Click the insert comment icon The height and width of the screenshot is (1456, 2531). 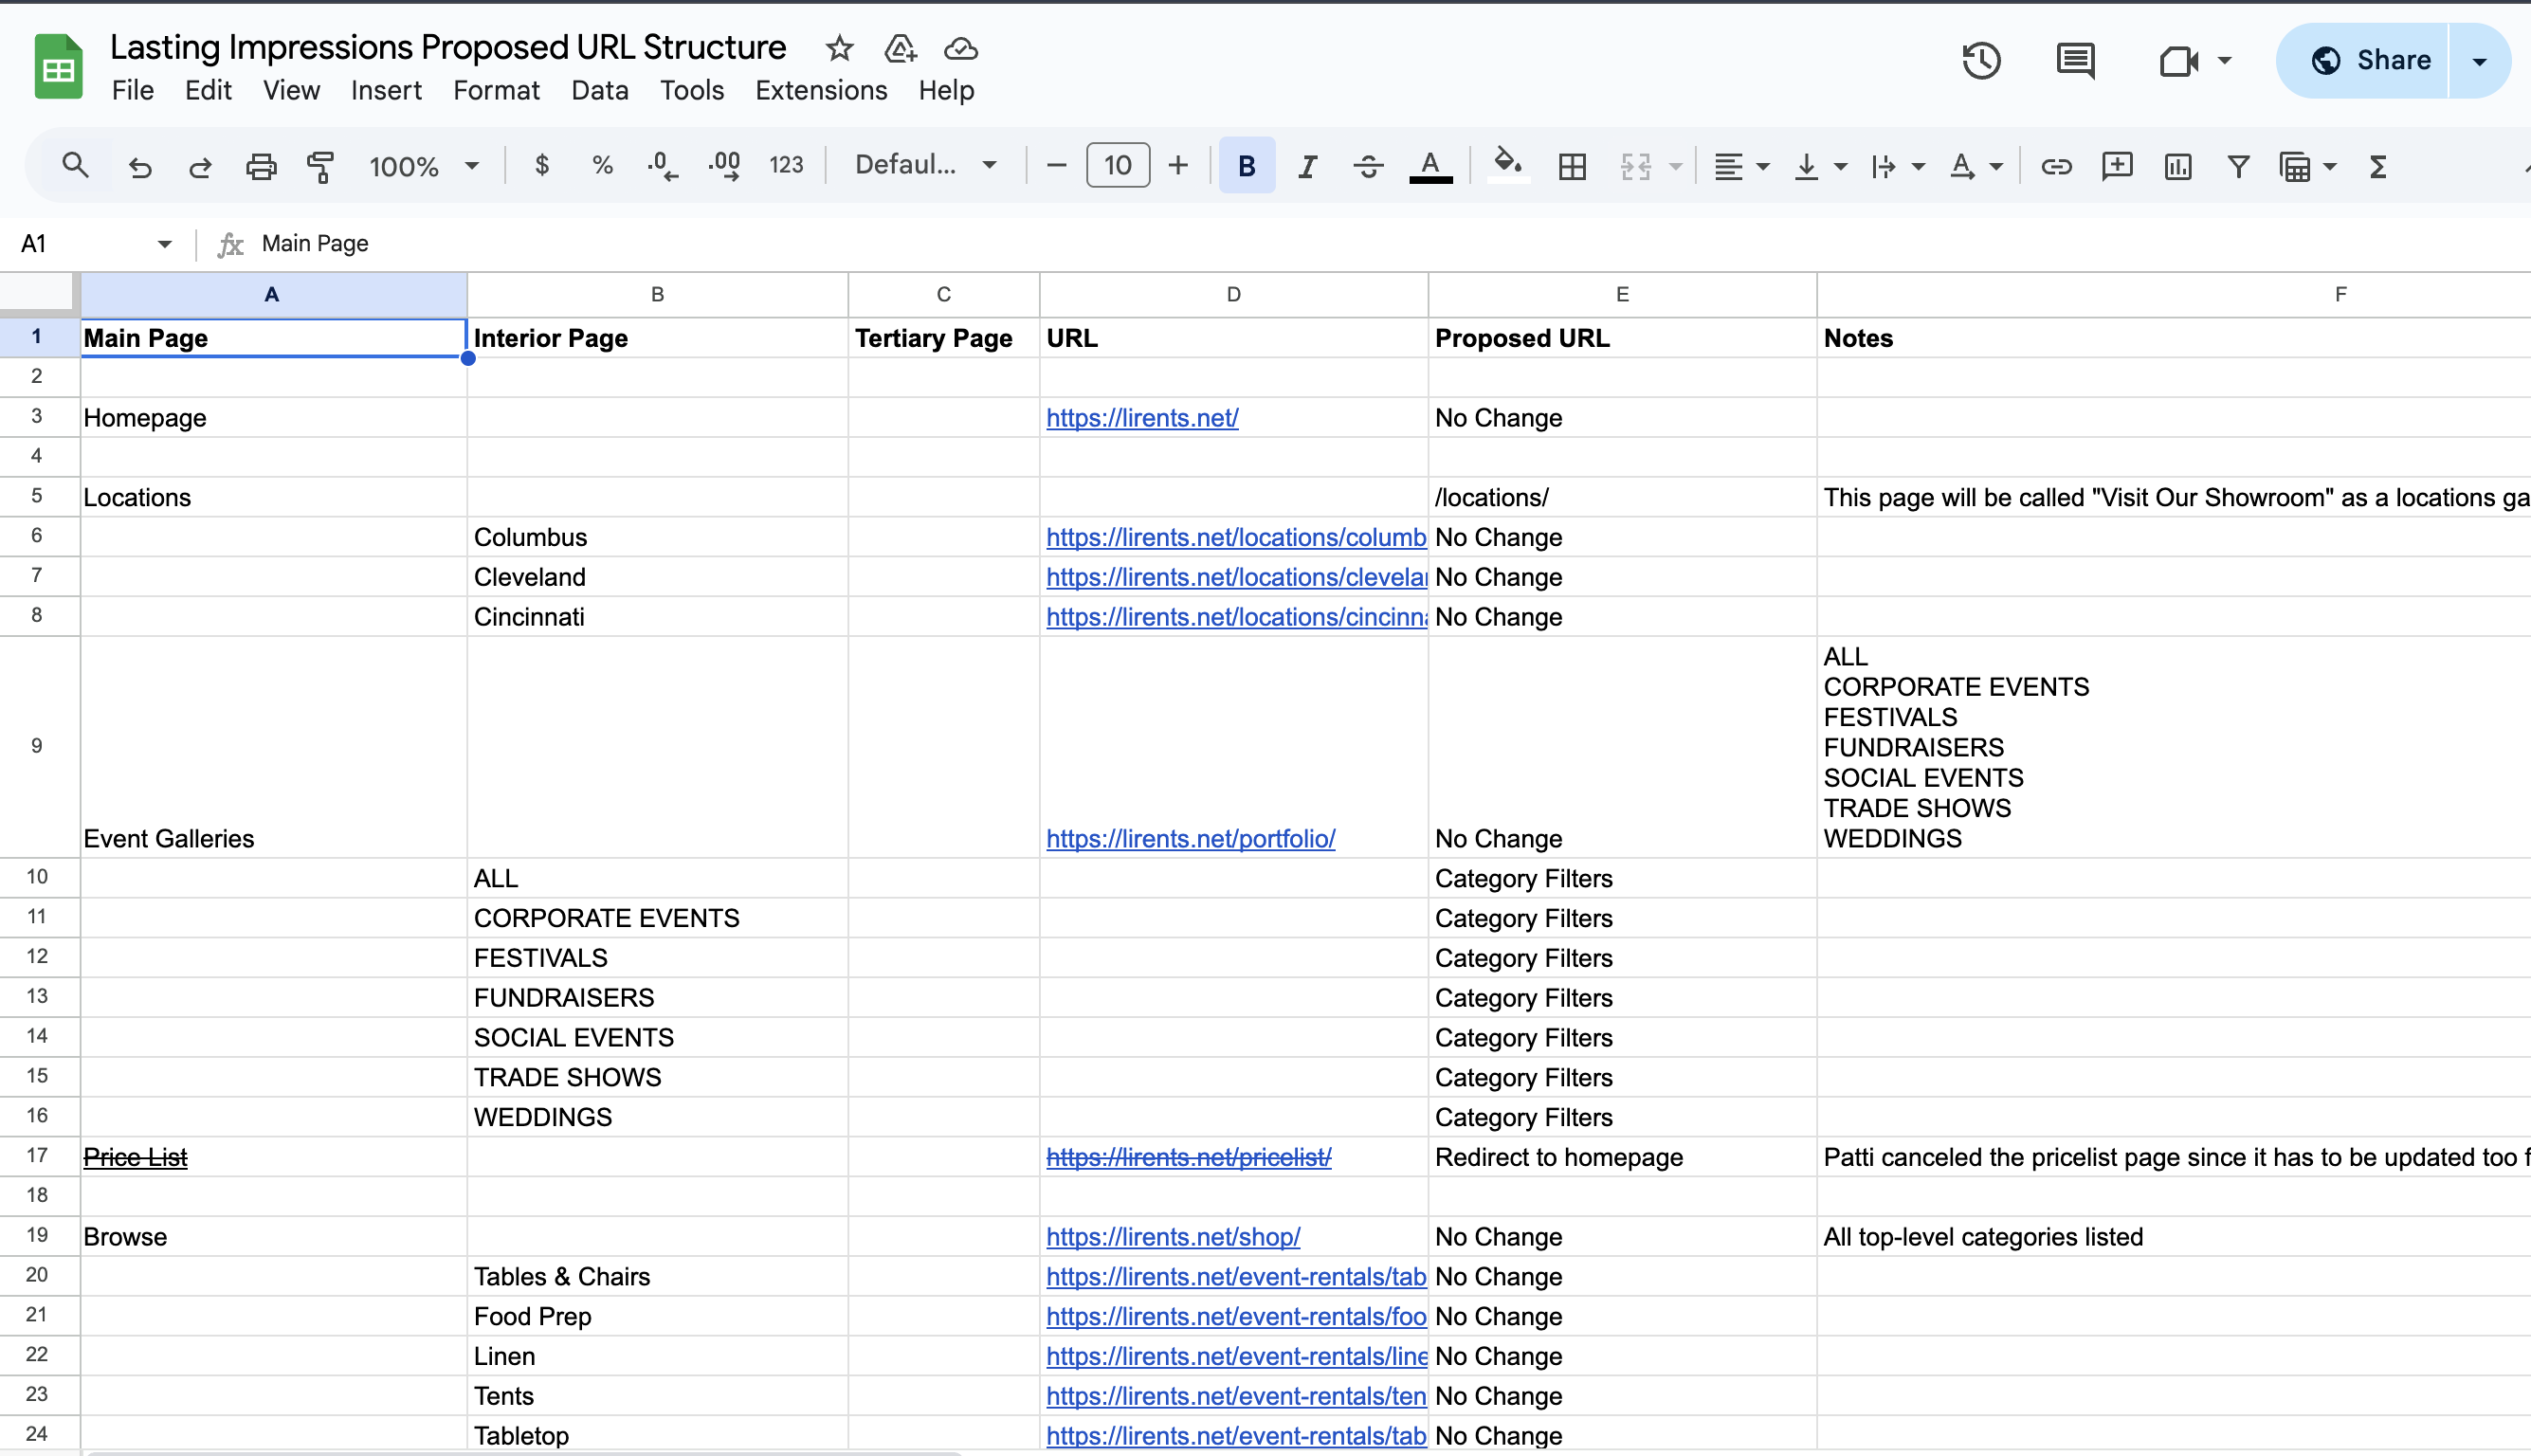(2117, 166)
